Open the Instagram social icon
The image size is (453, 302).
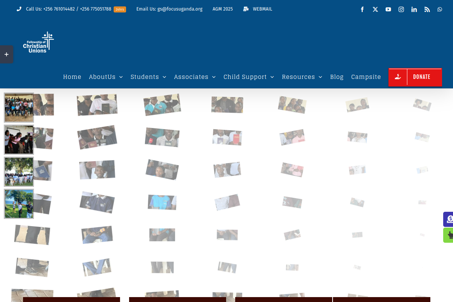pyautogui.click(x=401, y=9)
